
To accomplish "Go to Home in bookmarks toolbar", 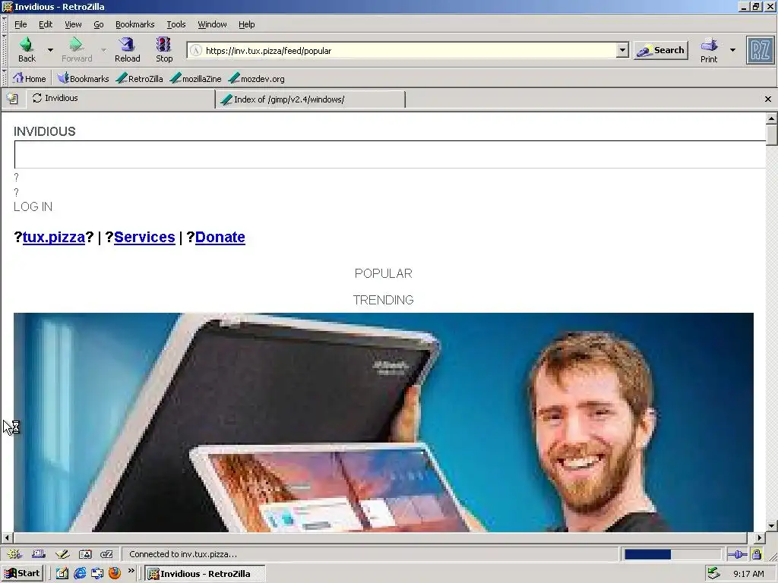I will 30,78.
